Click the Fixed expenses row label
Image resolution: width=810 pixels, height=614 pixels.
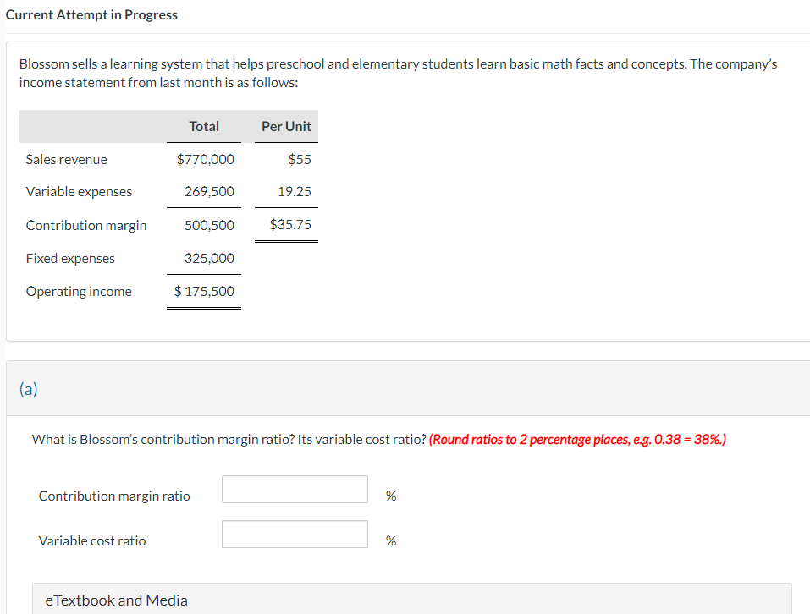pos(70,258)
